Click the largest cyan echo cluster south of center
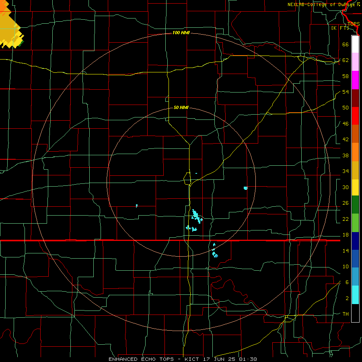 click(x=197, y=216)
